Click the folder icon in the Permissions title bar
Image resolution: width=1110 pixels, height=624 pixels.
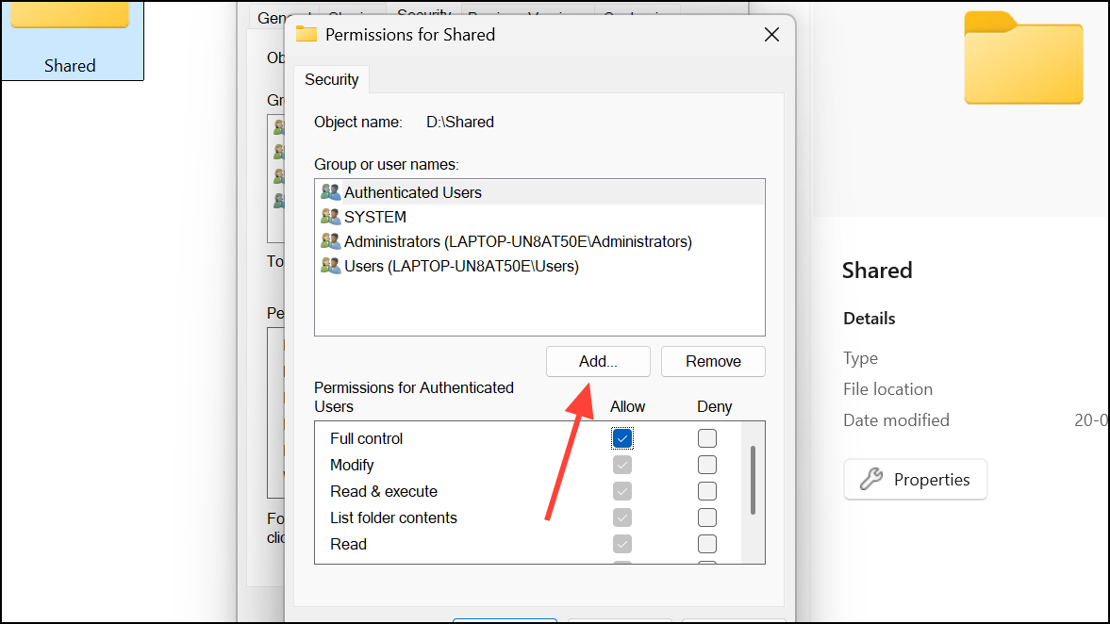306,34
